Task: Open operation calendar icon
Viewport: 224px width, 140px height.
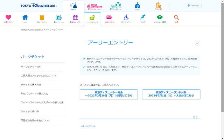Action: (76, 19)
